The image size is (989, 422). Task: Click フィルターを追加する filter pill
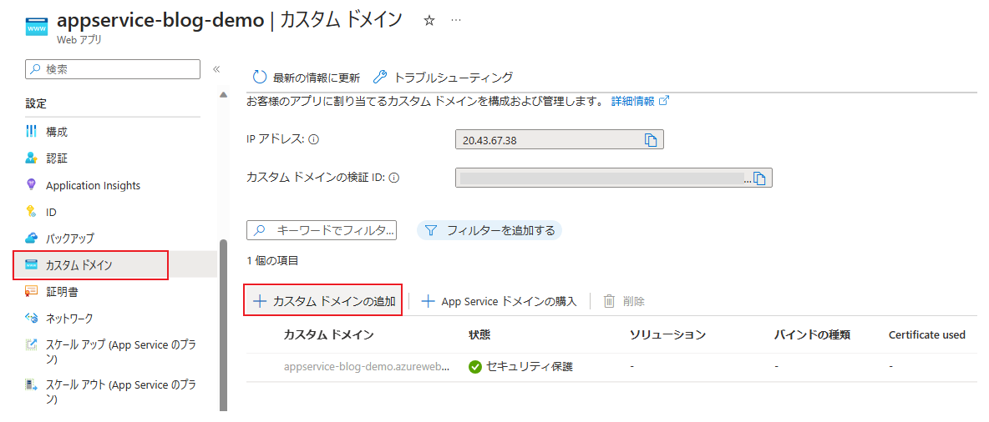[489, 230]
